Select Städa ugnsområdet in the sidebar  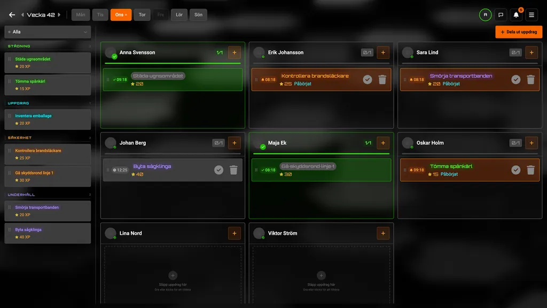point(48,63)
